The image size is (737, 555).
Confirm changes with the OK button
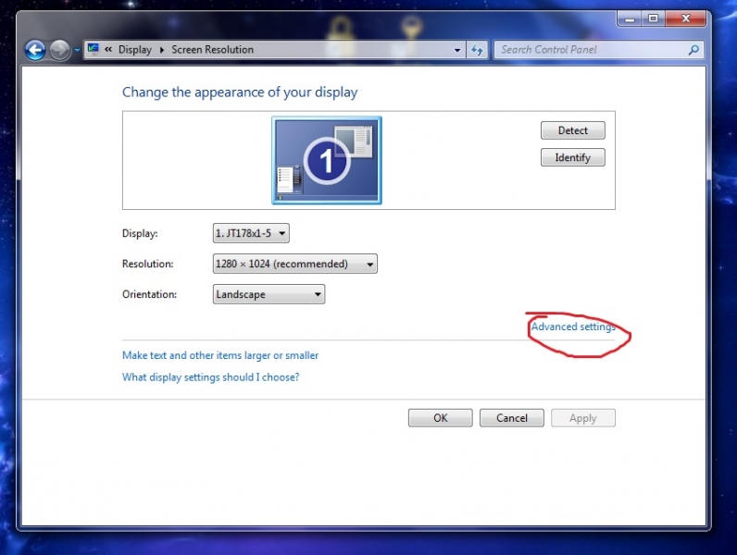pyautogui.click(x=440, y=418)
